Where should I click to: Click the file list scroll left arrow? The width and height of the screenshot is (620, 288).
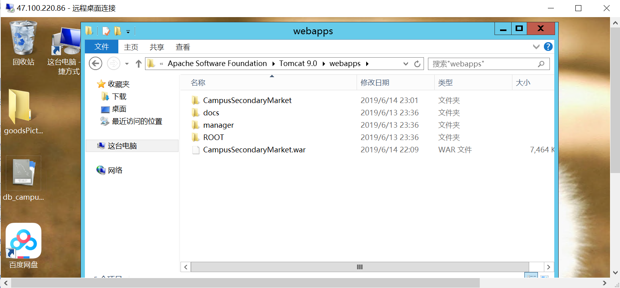186,267
